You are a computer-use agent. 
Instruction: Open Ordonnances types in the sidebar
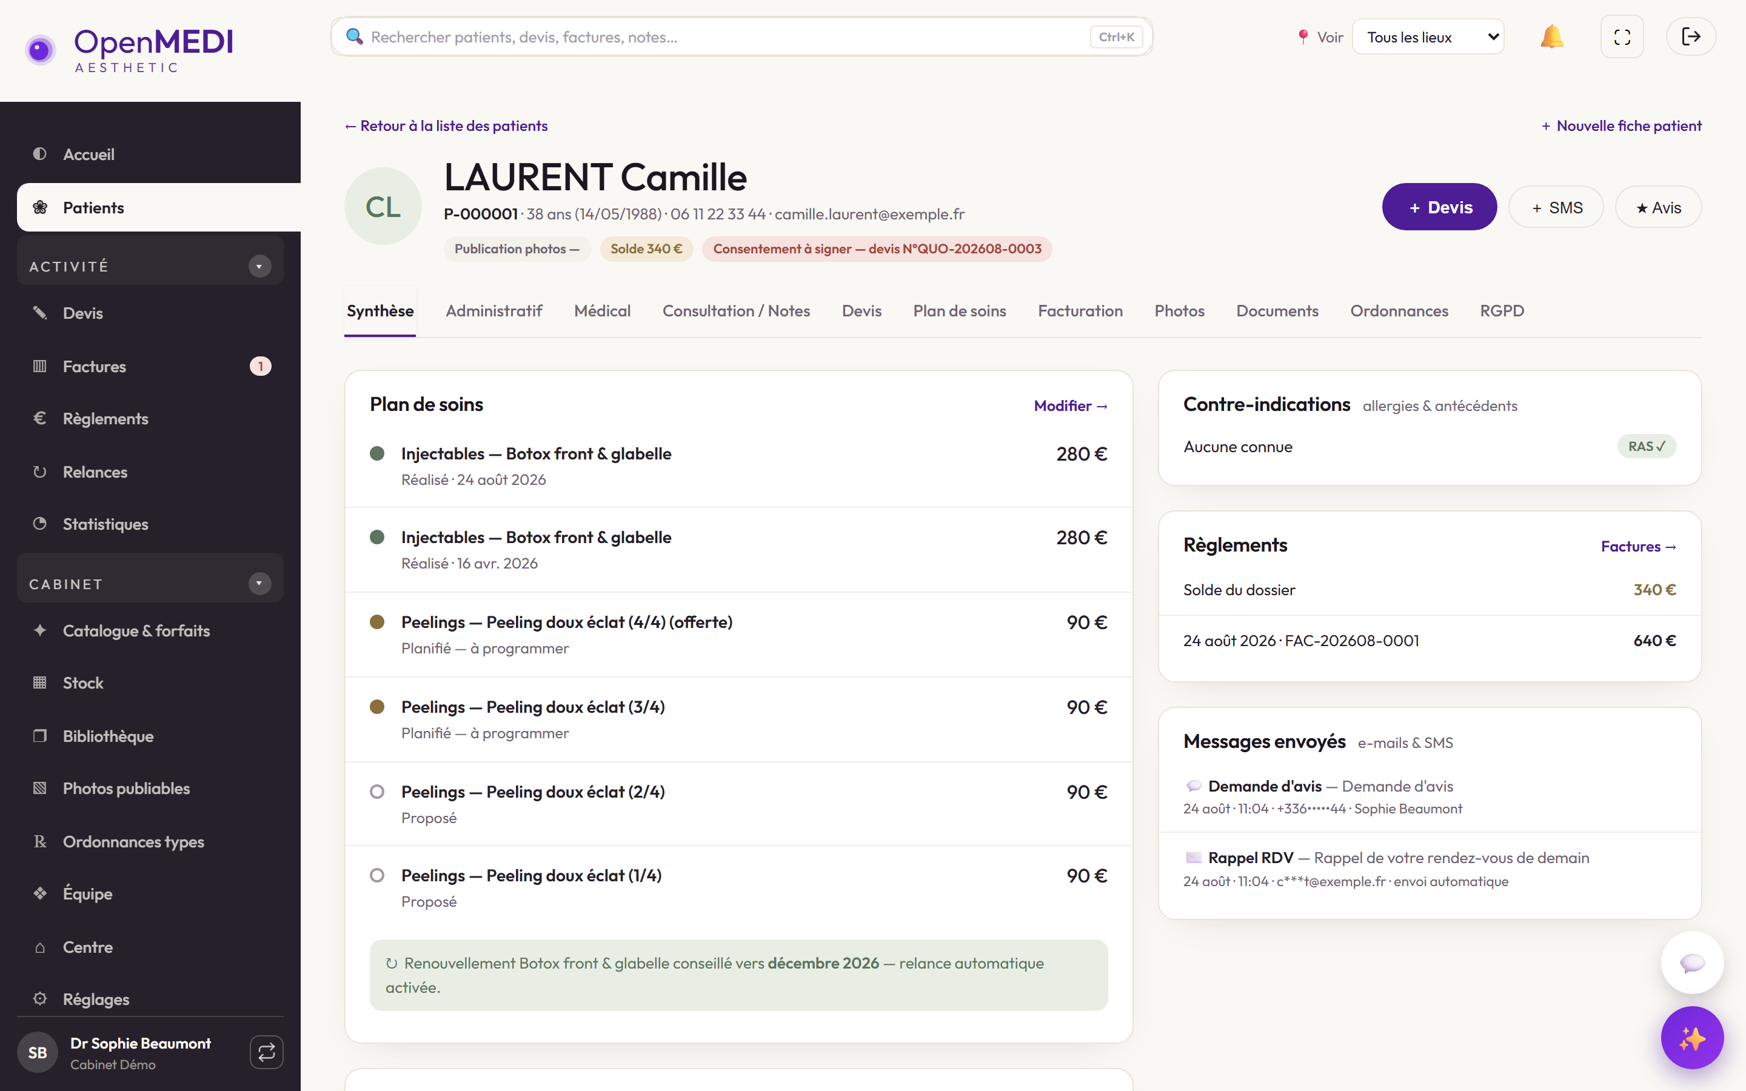point(150,841)
